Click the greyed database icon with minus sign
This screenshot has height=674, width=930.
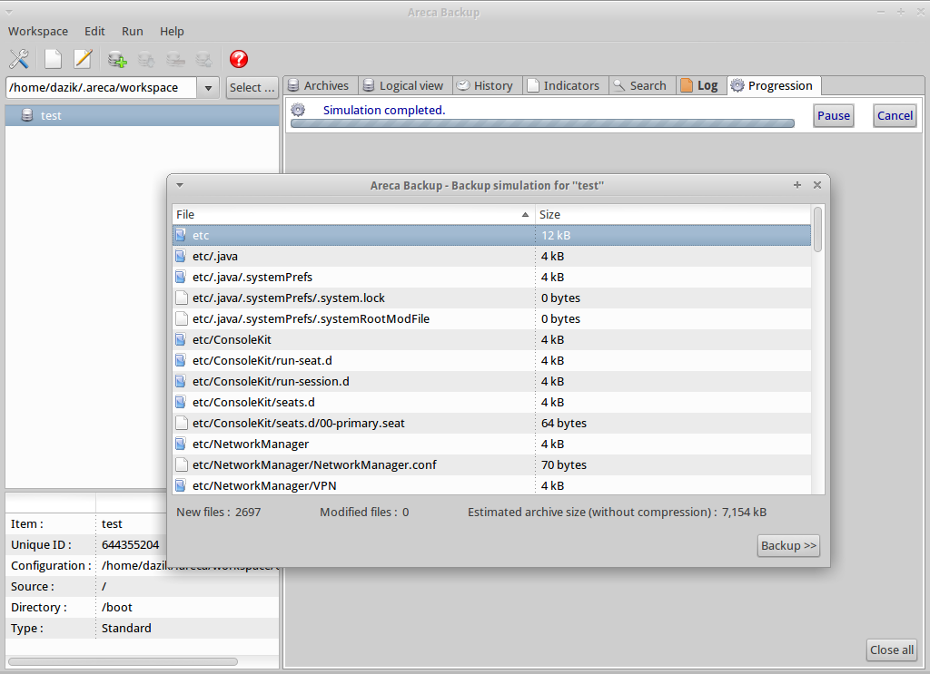[175, 59]
